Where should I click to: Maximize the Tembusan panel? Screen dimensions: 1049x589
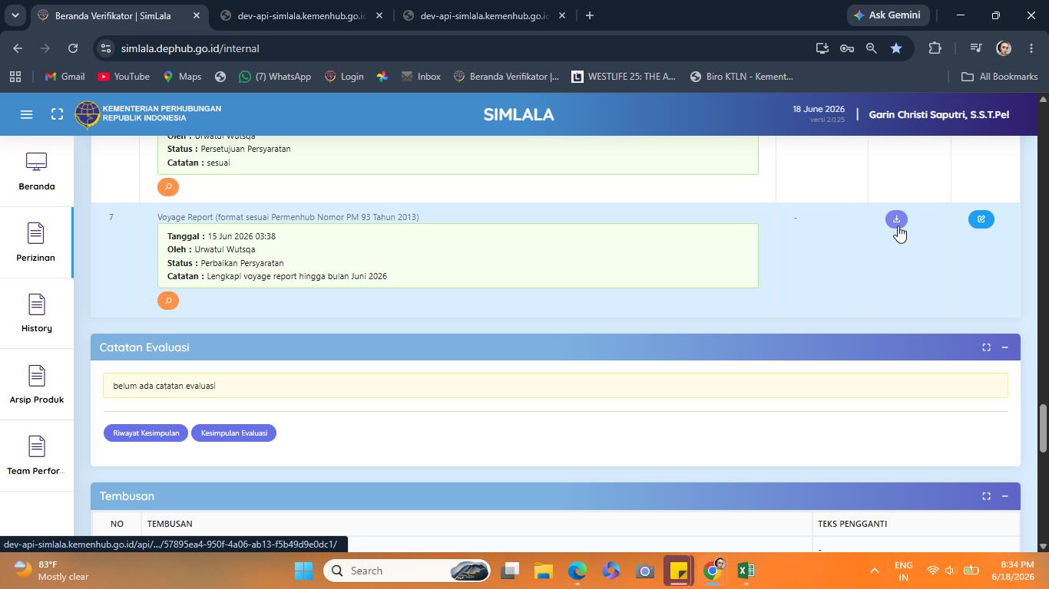986,496
